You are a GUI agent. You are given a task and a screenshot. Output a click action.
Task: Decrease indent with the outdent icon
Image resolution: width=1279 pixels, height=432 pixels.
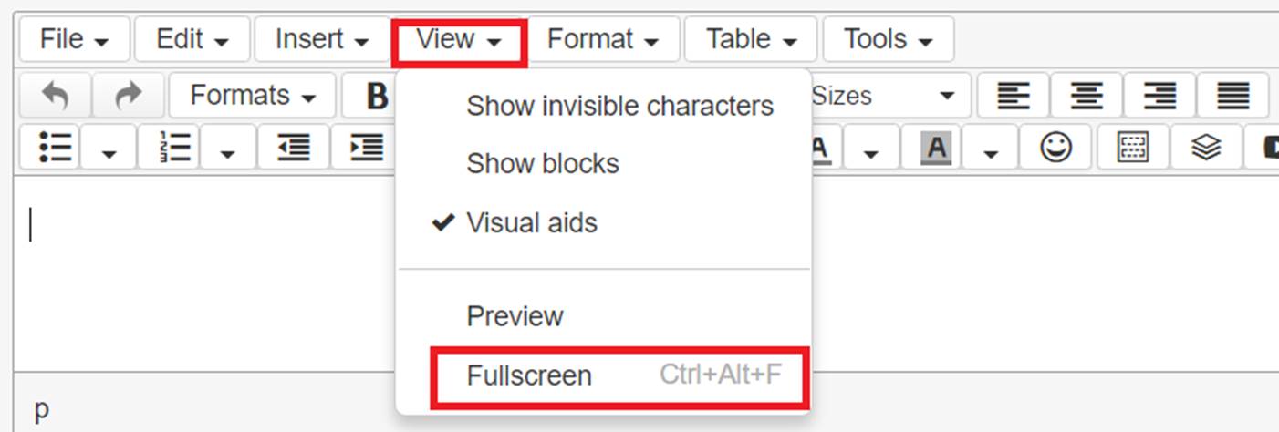(293, 147)
